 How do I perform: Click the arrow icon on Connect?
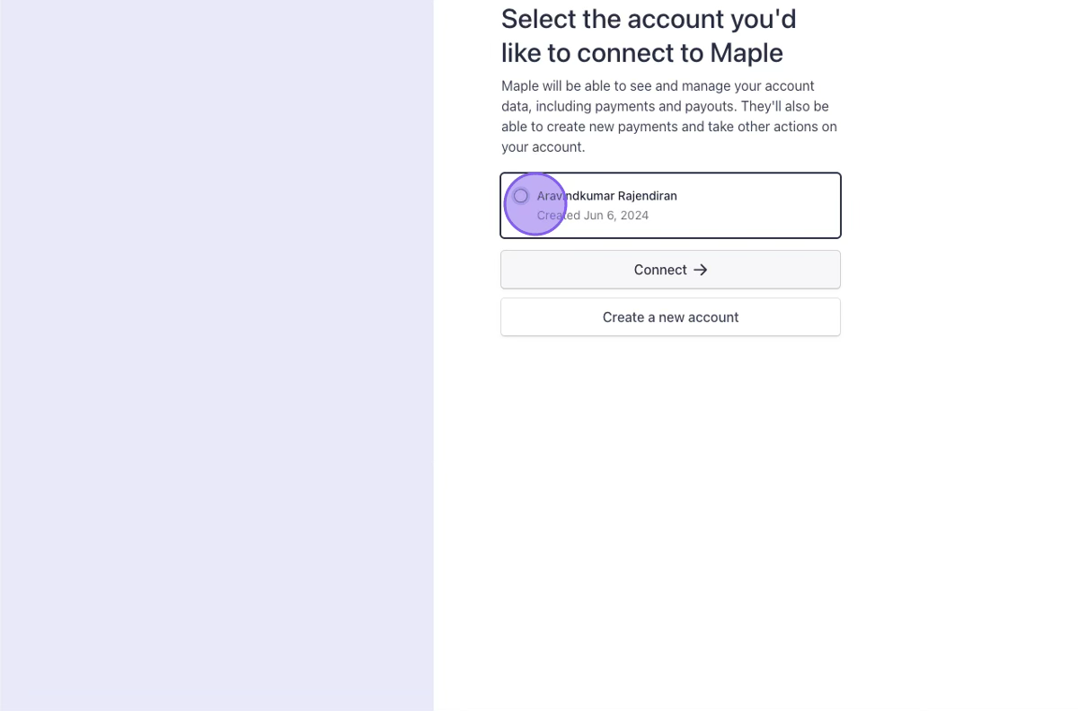coord(701,270)
